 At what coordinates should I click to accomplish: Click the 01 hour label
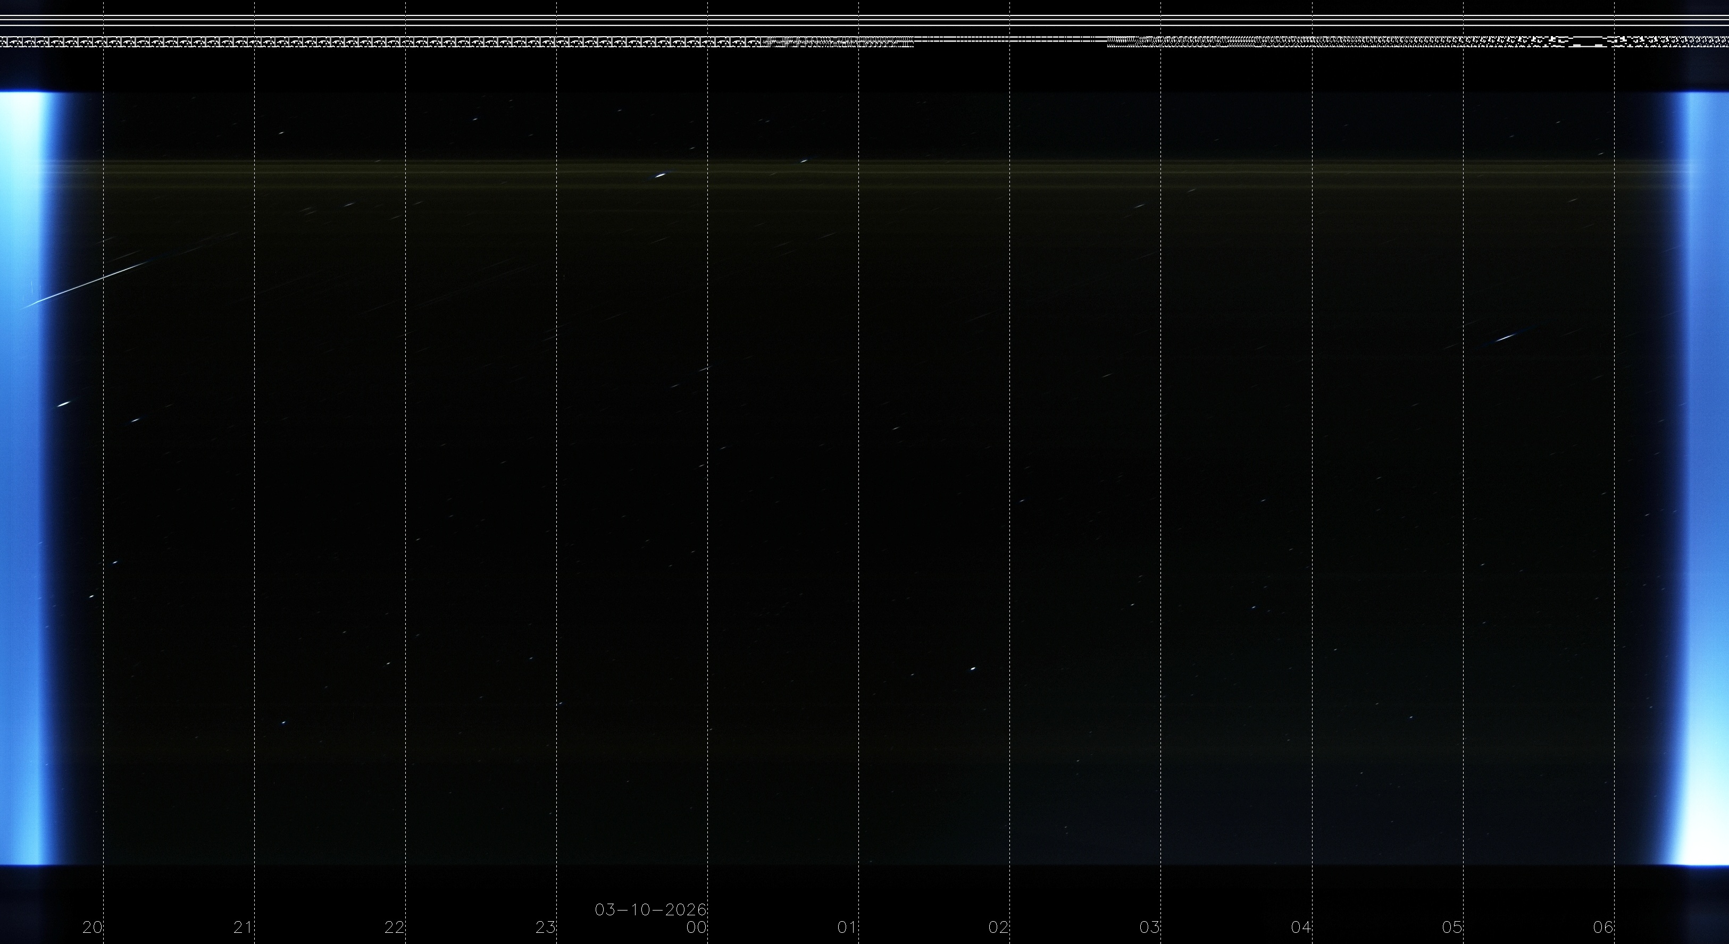(x=847, y=928)
